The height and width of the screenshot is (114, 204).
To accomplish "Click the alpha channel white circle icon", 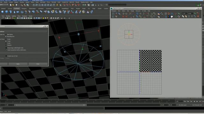I will click(172, 17).
